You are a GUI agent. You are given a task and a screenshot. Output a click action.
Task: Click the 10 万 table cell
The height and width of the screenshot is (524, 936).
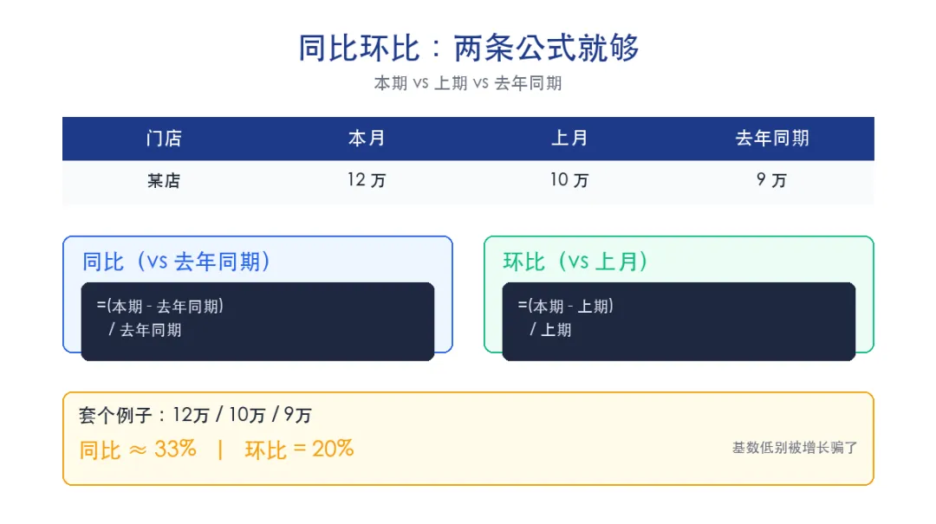coord(569,179)
